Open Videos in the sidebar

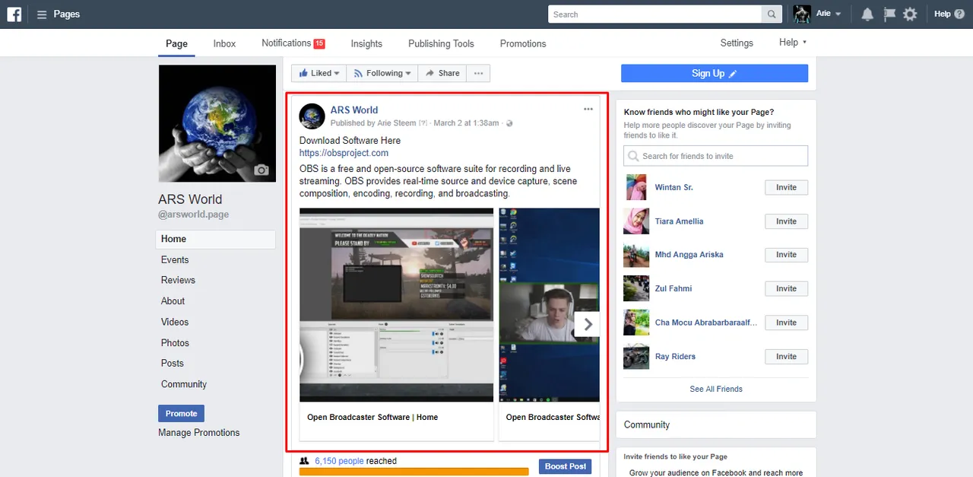coord(175,322)
